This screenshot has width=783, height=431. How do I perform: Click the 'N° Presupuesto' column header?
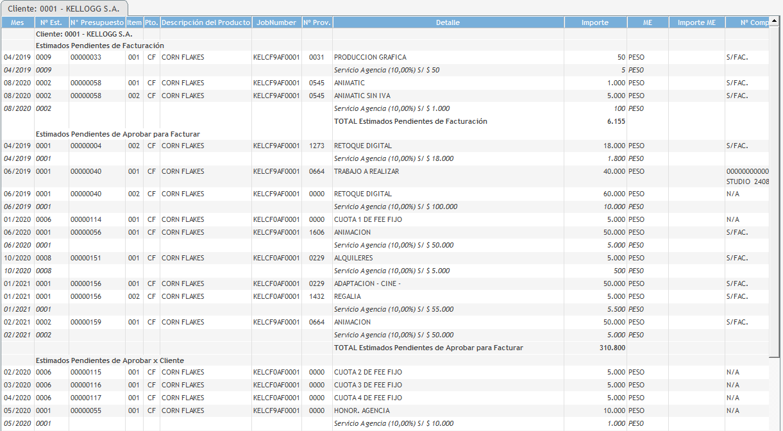click(x=97, y=22)
